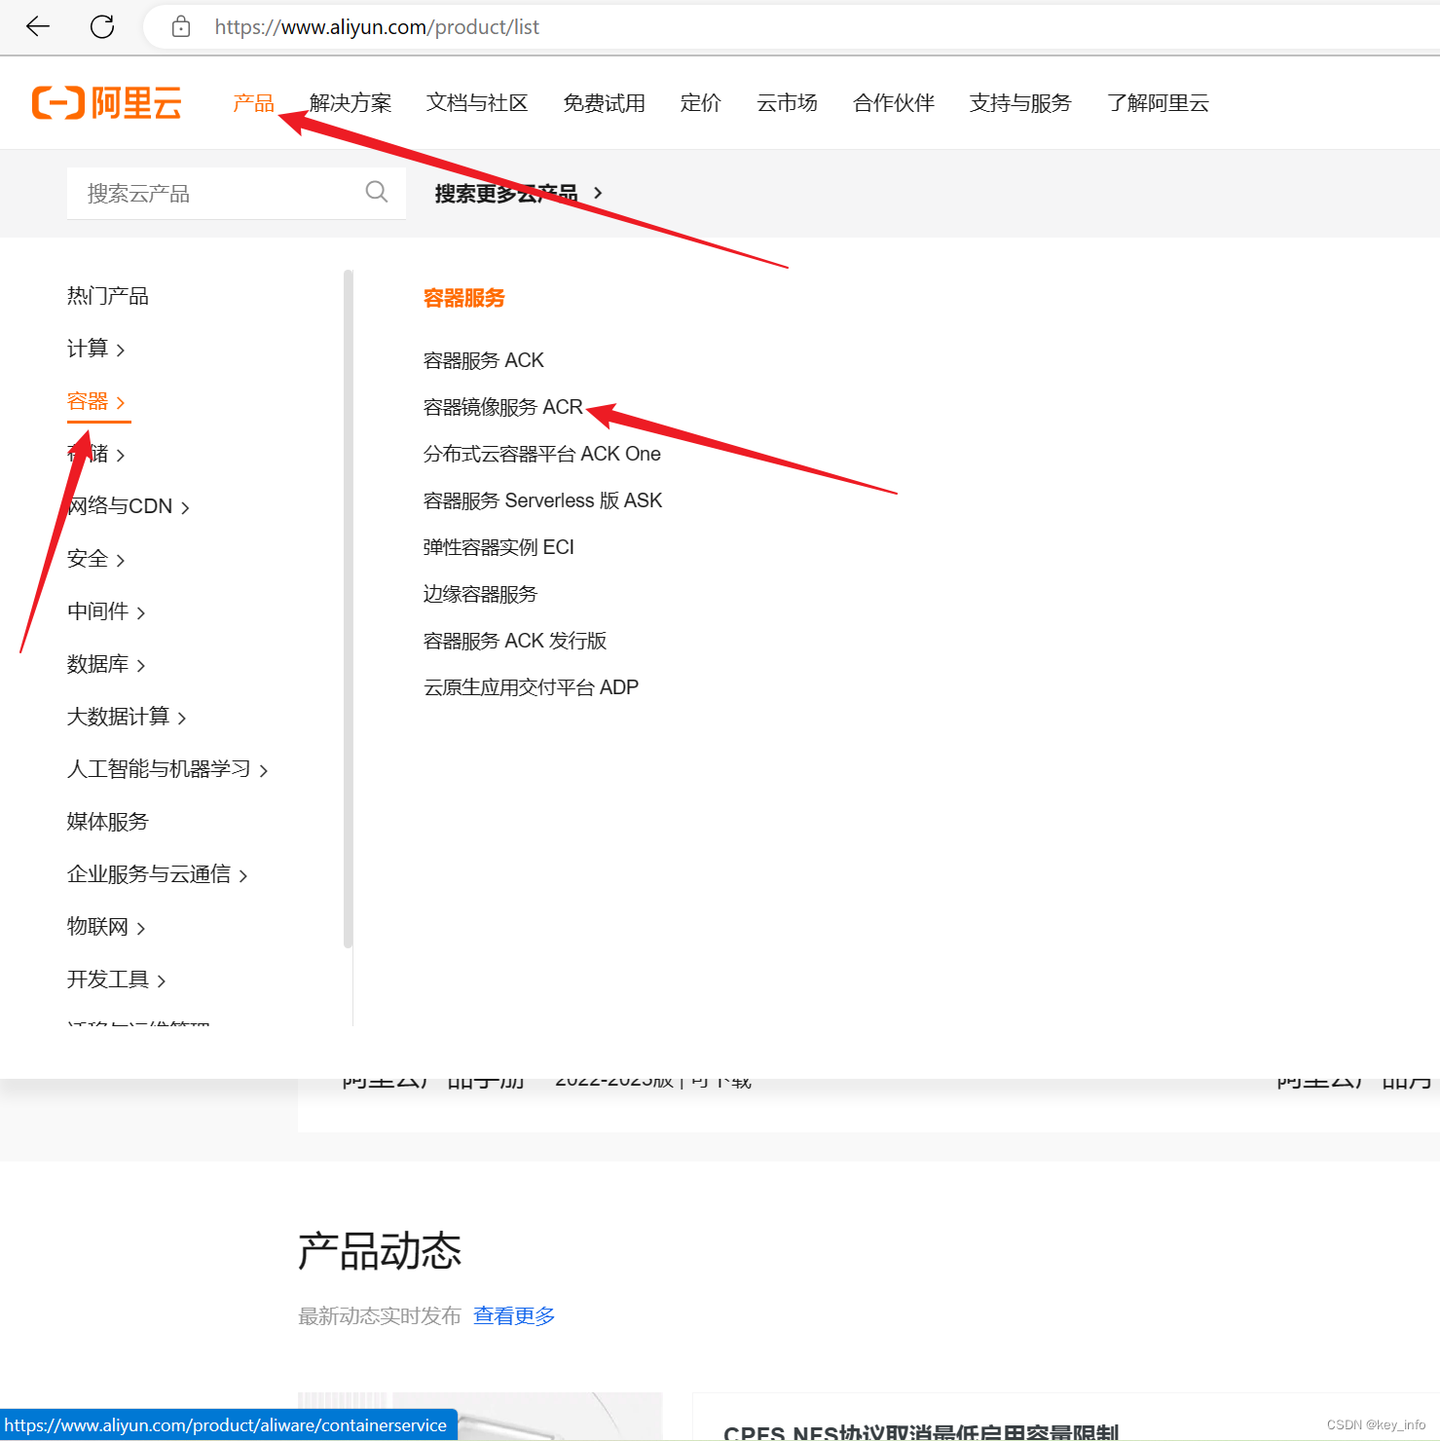The width and height of the screenshot is (1440, 1441).
Task: Expand the 网络与CDN category
Action: tap(129, 506)
